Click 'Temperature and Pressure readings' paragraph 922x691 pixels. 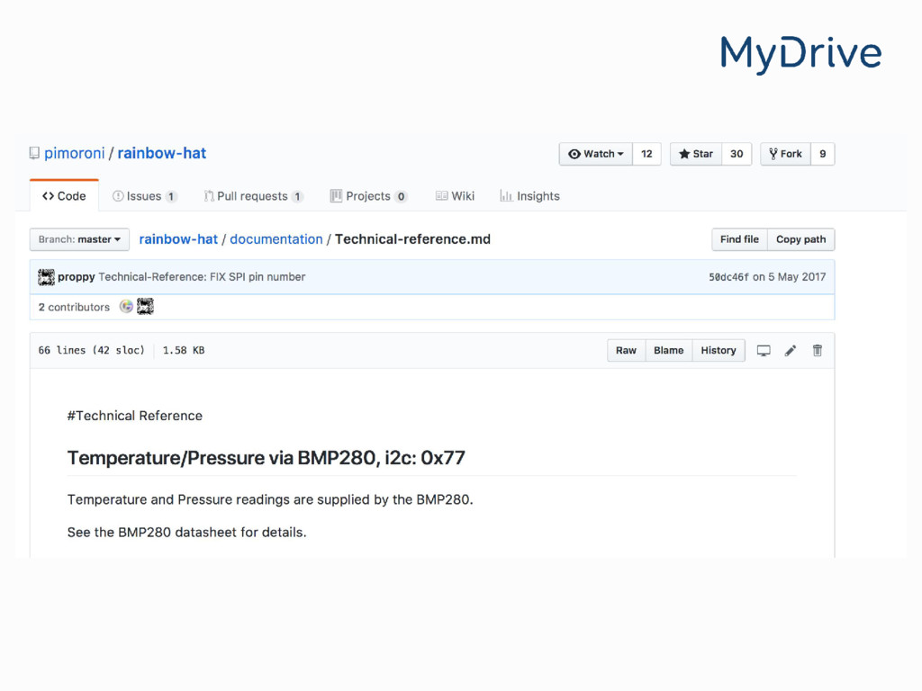(x=270, y=499)
